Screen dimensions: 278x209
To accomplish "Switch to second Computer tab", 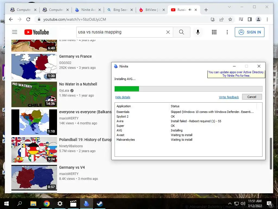I will 56,10.
